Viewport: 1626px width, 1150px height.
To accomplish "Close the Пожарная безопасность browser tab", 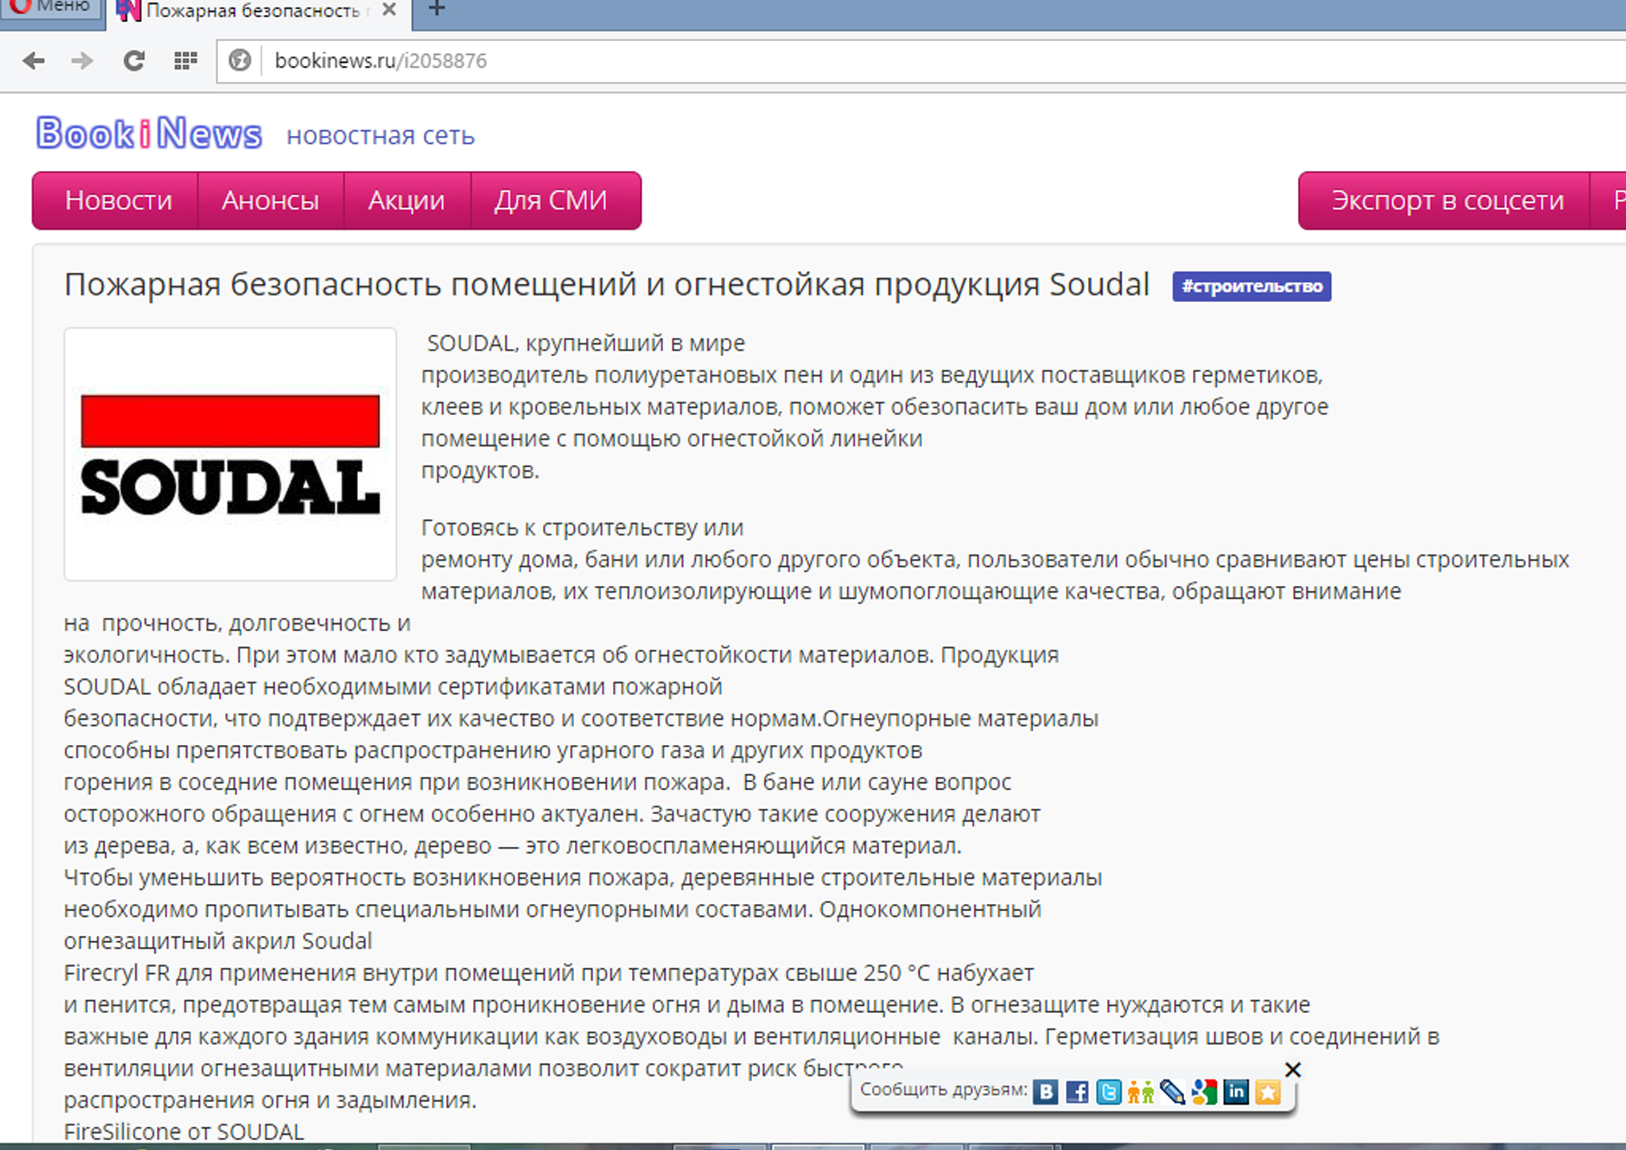I will click(x=389, y=10).
